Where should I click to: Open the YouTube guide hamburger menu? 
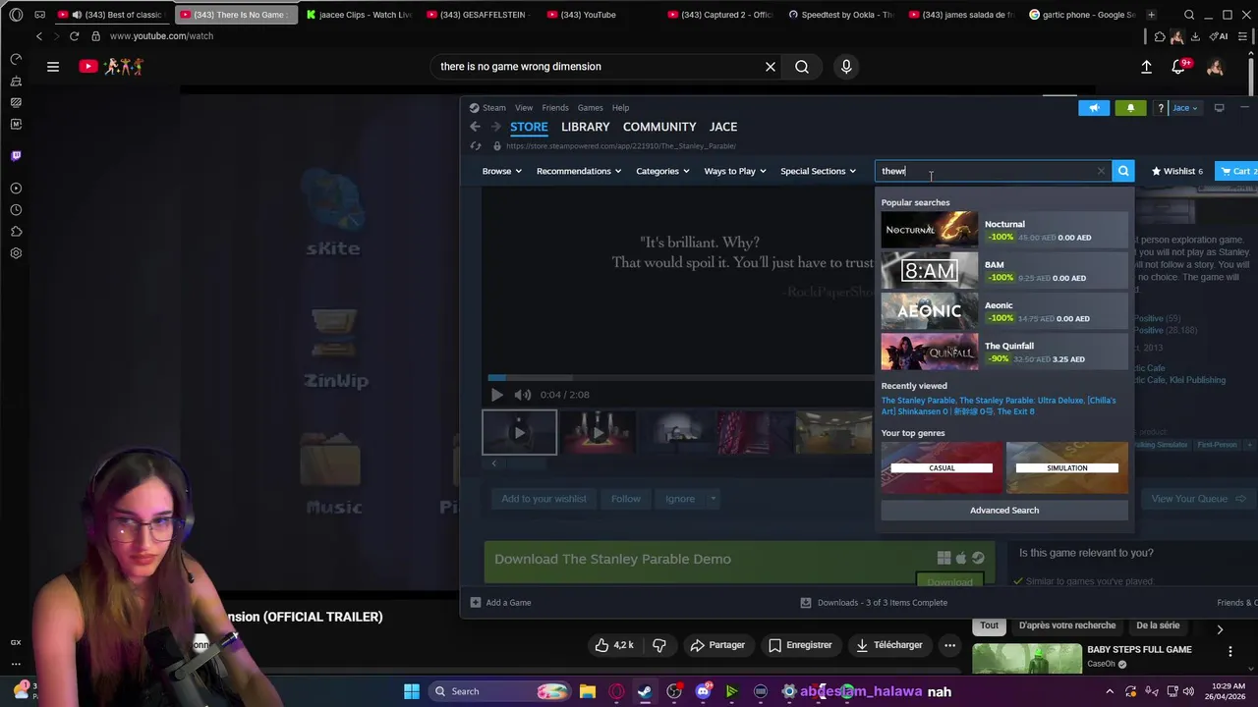53,67
